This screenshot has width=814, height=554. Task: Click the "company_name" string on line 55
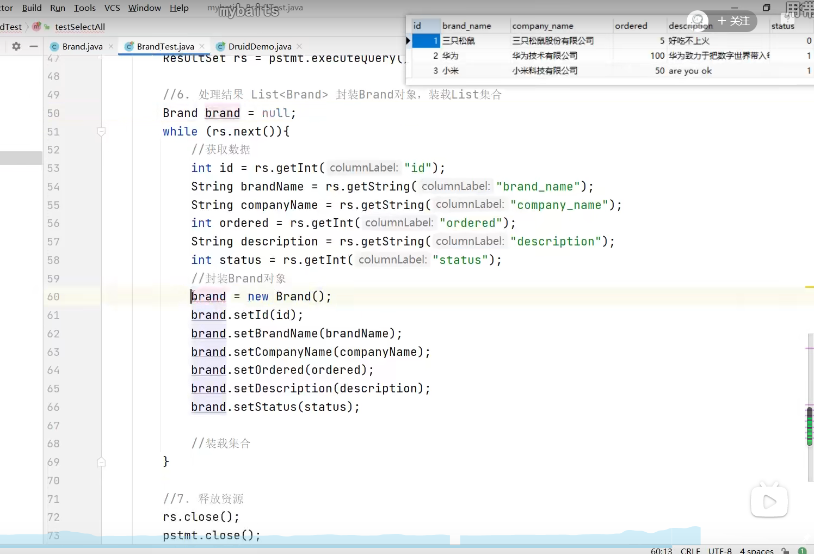click(559, 205)
